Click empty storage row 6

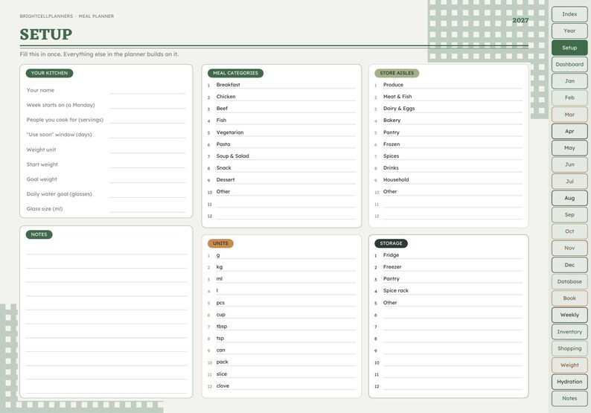[448, 315]
